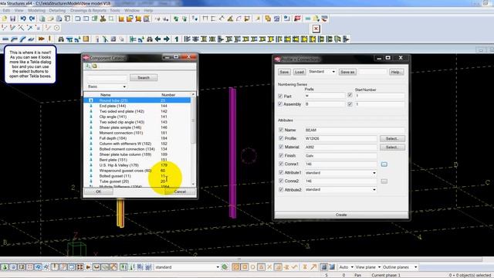This screenshot has height=278, width=494.
Task: Click the Save floppy disk toolbar icon
Action: pyautogui.click(x=13, y=19)
